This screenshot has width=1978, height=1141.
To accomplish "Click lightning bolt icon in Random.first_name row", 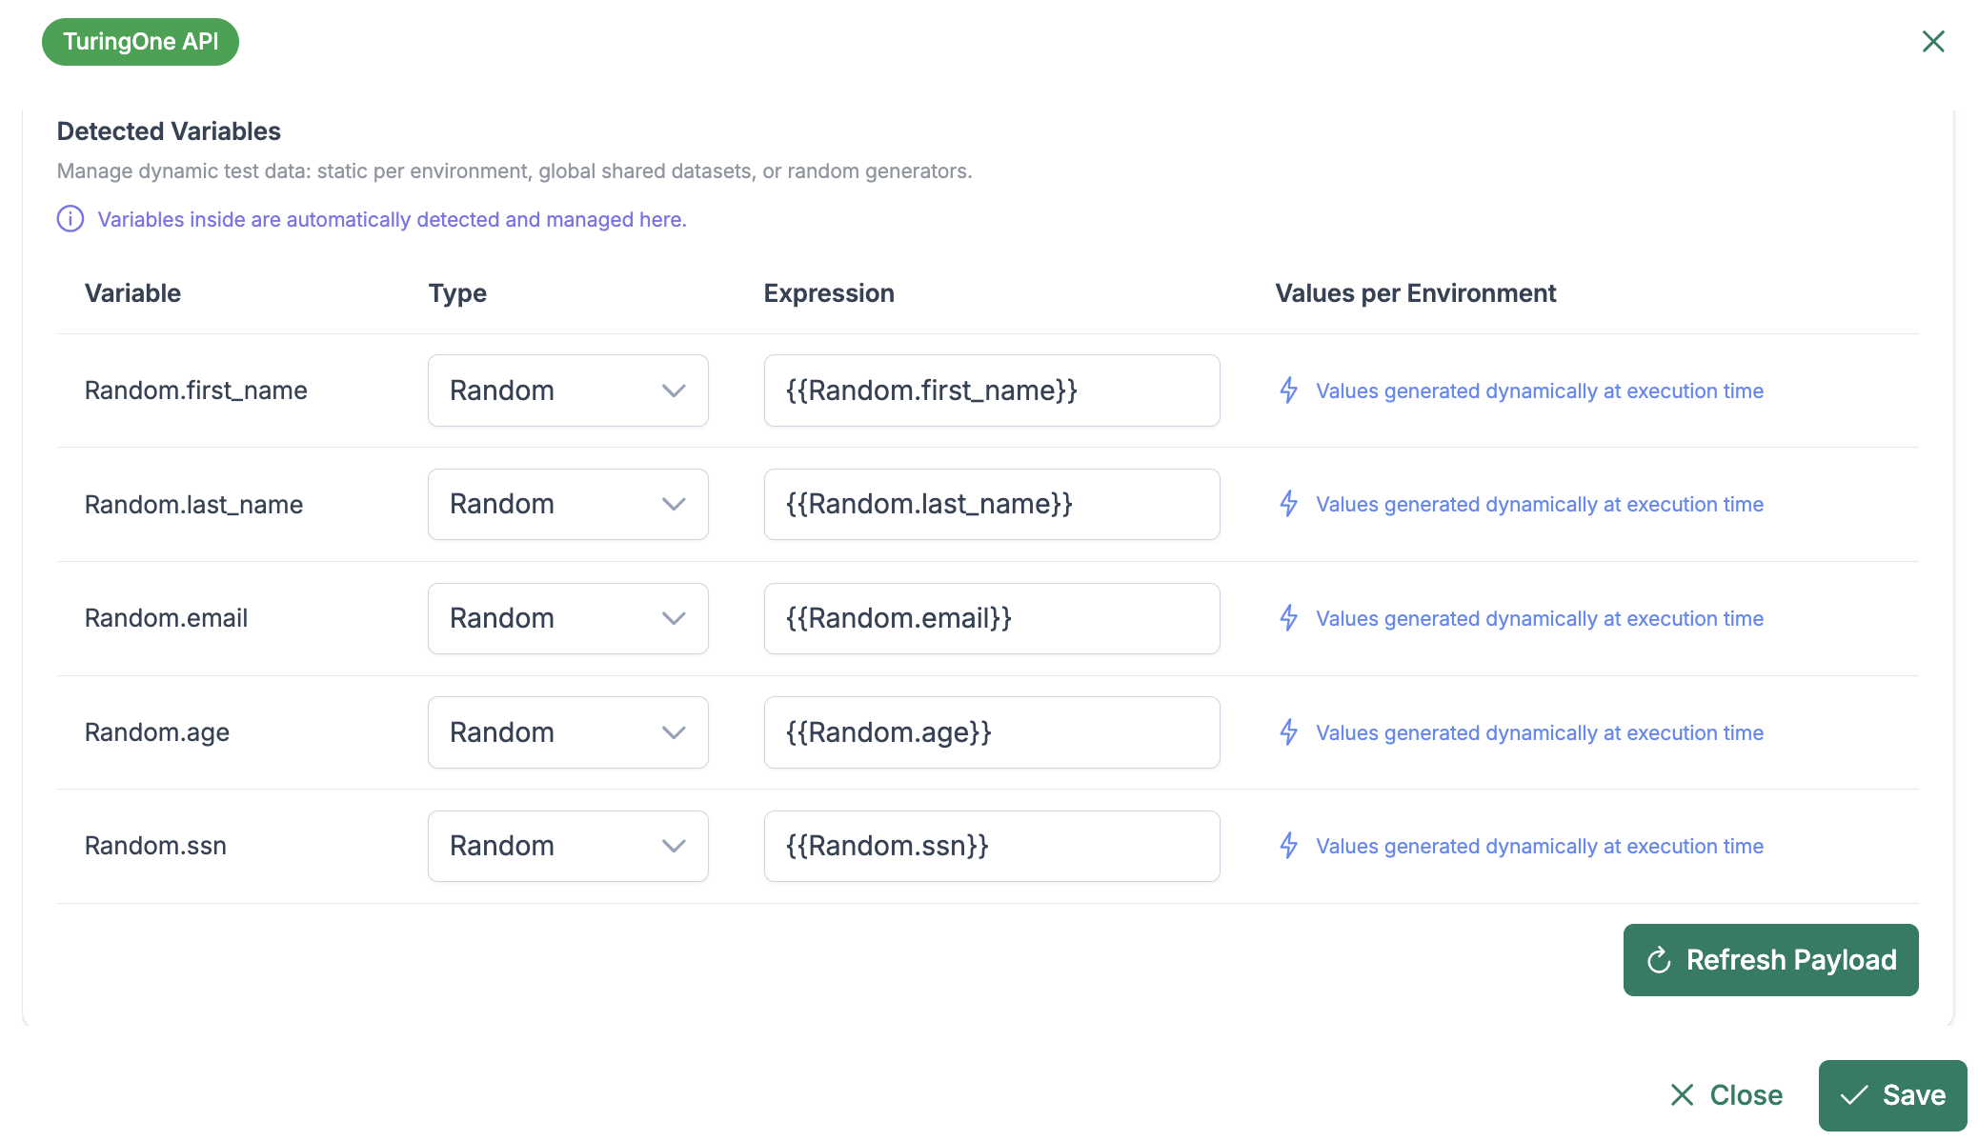I will pyautogui.click(x=1288, y=390).
